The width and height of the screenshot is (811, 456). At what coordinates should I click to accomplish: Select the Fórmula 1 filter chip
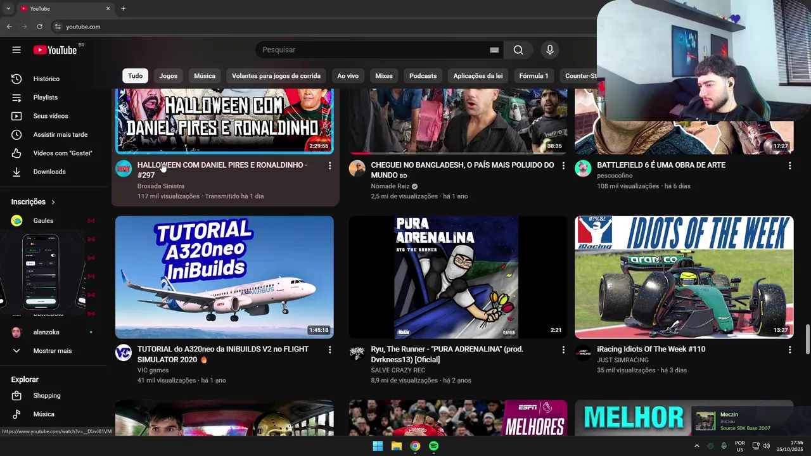coord(533,76)
